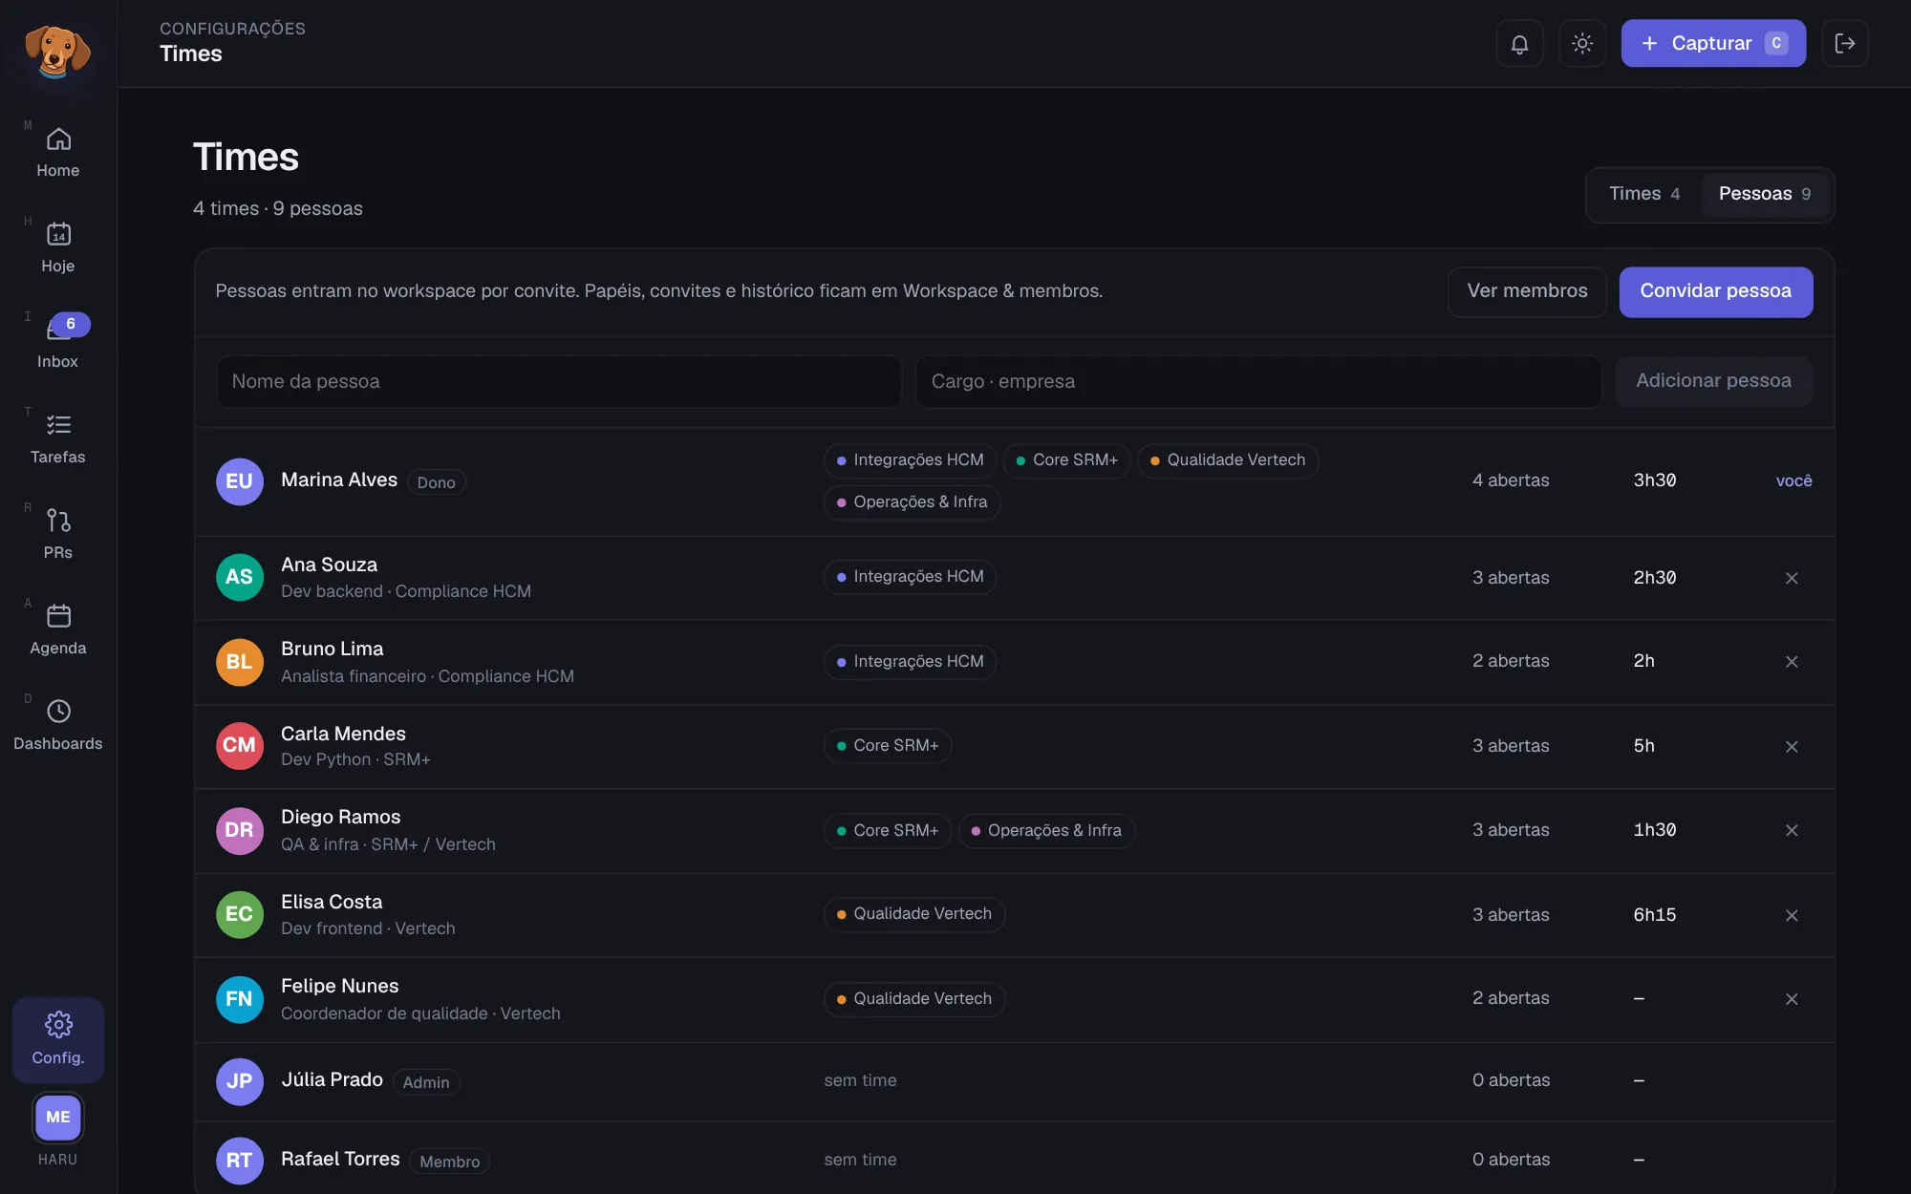
Task: Remove Carla Mendes with the X
Action: tap(1792, 747)
